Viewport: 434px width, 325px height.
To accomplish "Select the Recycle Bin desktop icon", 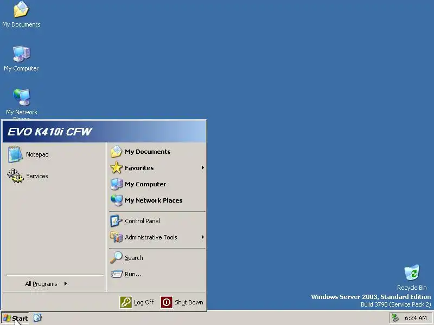I will click(x=412, y=277).
